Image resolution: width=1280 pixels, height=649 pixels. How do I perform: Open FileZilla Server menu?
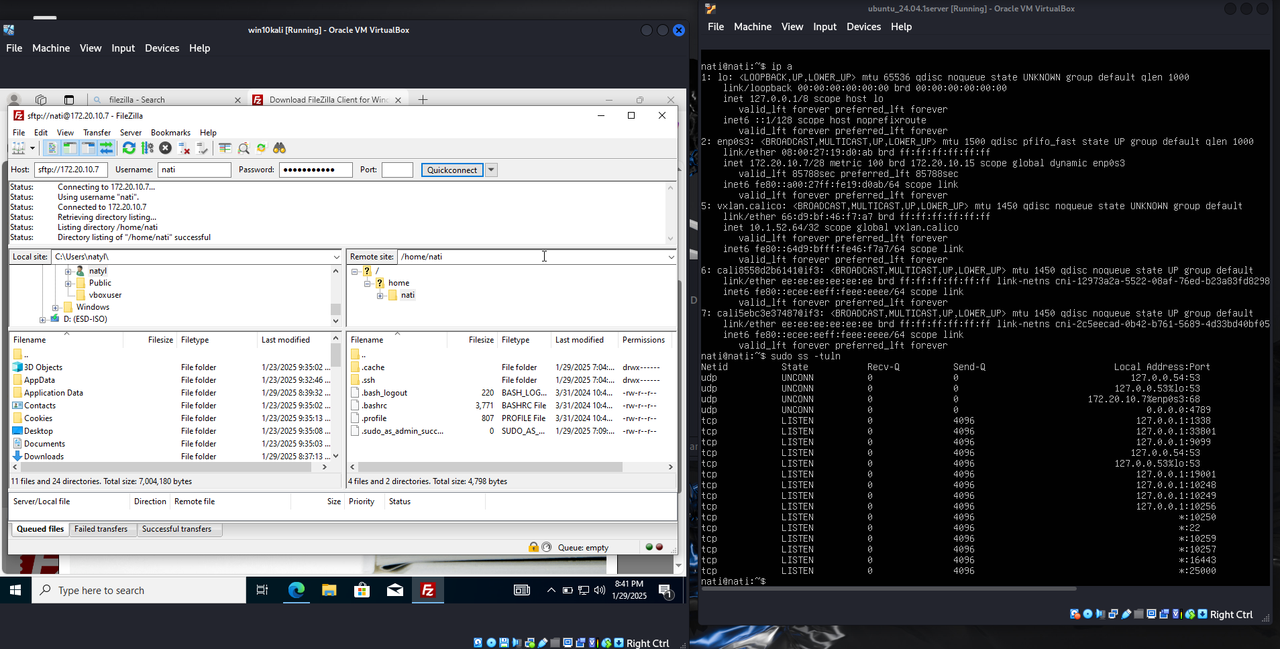click(x=131, y=133)
